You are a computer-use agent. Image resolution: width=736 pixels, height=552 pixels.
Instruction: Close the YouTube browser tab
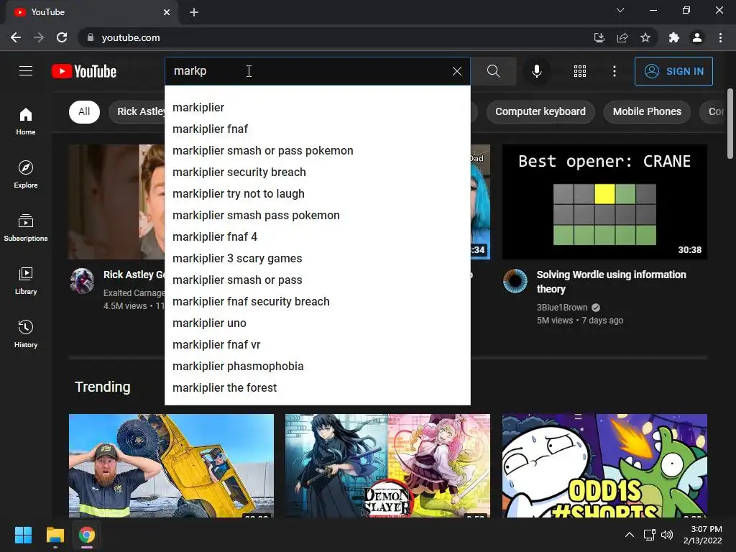coord(167,12)
